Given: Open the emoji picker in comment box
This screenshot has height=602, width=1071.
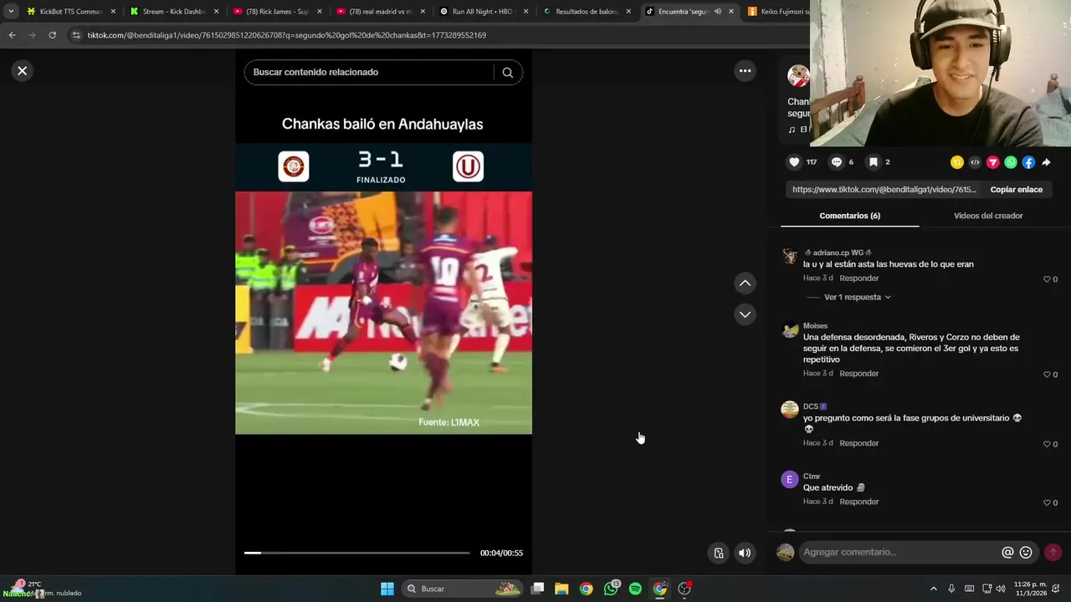Looking at the screenshot, I should click(1026, 552).
